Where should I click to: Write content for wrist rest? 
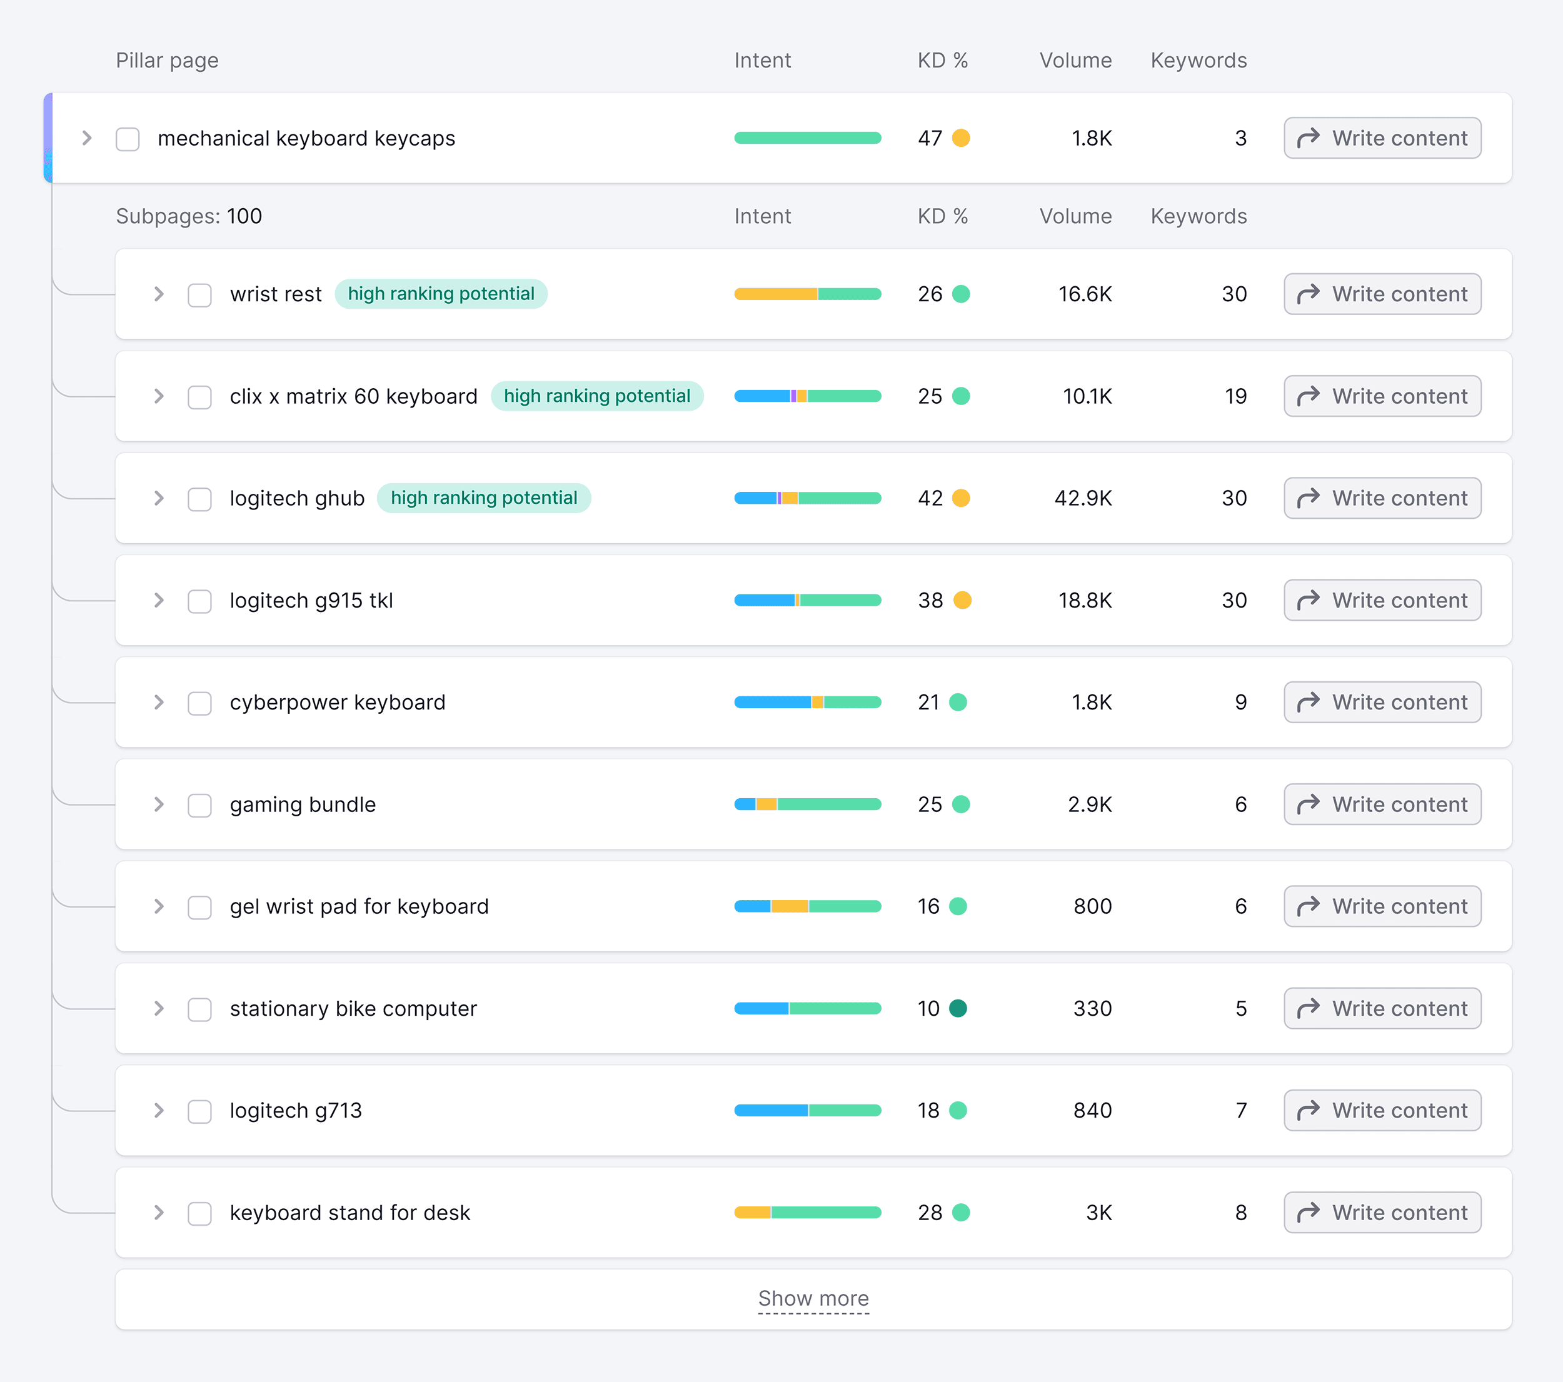(1382, 294)
